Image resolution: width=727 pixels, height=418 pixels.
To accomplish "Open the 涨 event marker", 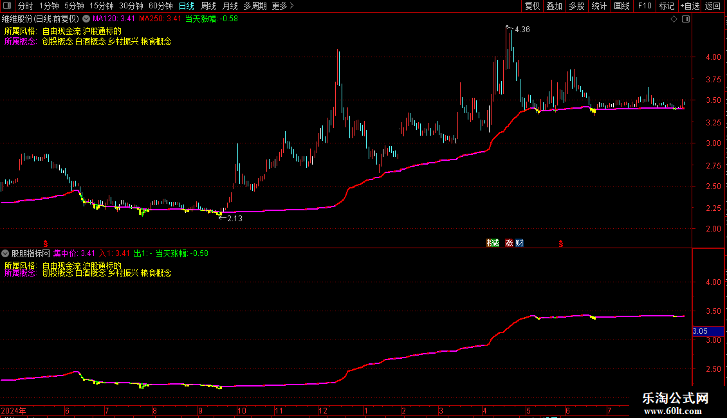I will [509, 243].
